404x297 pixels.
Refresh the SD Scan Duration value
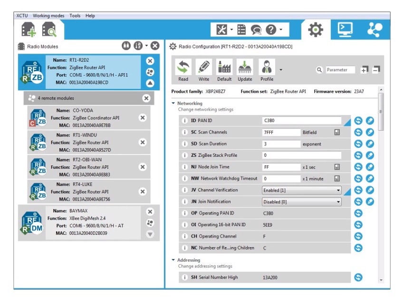[x=358, y=144]
